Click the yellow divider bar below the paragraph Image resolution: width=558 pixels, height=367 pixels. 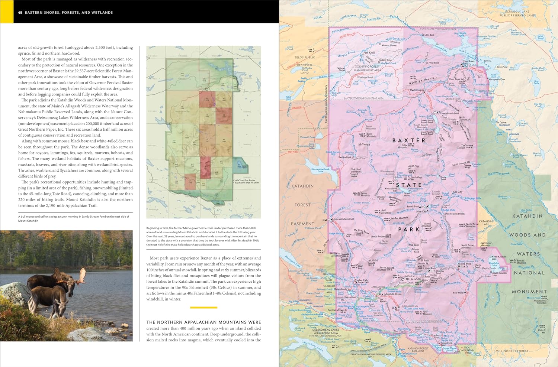[203, 308]
